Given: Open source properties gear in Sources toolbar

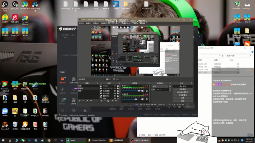Looking at the screenshot, I should pyautogui.click(x=108, y=101).
